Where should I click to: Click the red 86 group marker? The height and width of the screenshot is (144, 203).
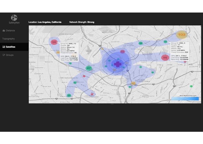(165, 58)
